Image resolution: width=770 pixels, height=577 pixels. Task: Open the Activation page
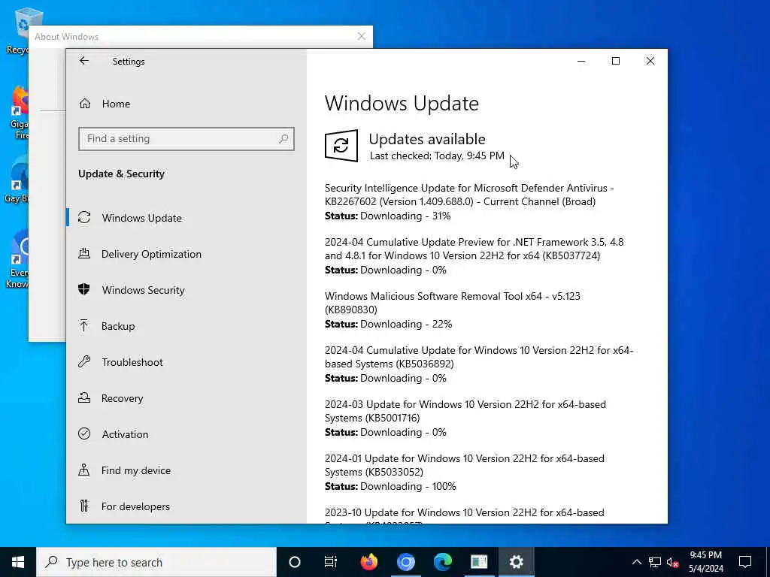click(126, 434)
